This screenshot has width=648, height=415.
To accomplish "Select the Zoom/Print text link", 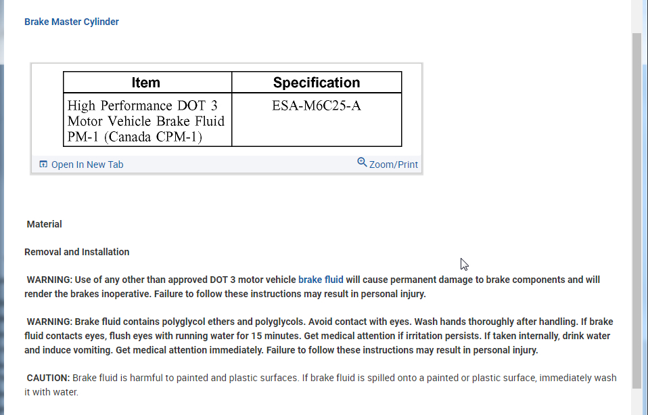I will tap(394, 165).
